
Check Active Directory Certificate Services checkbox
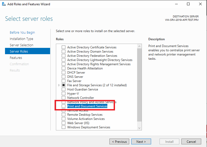pos(64,47)
